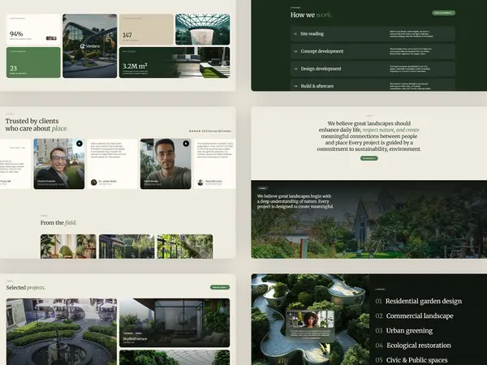
Task: Click the How we work heading
Action: click(x=311, y=15)
